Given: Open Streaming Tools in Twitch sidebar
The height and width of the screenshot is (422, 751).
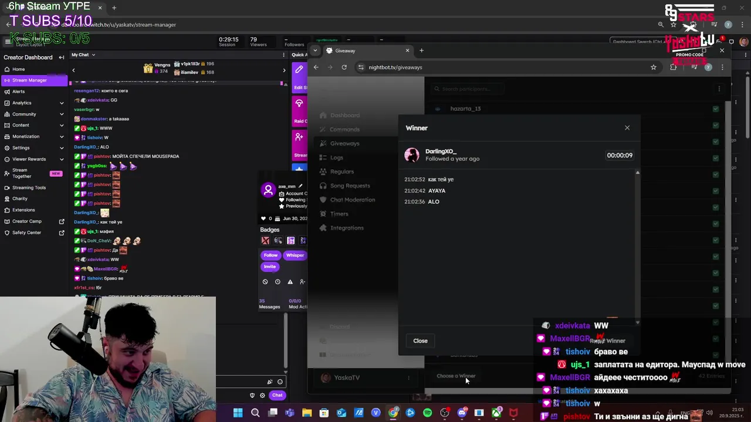Looking at the screenshot, I should click(x=33, y=188).
